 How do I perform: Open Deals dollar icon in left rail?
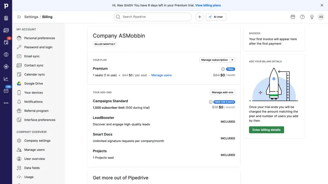click(6, 54)
